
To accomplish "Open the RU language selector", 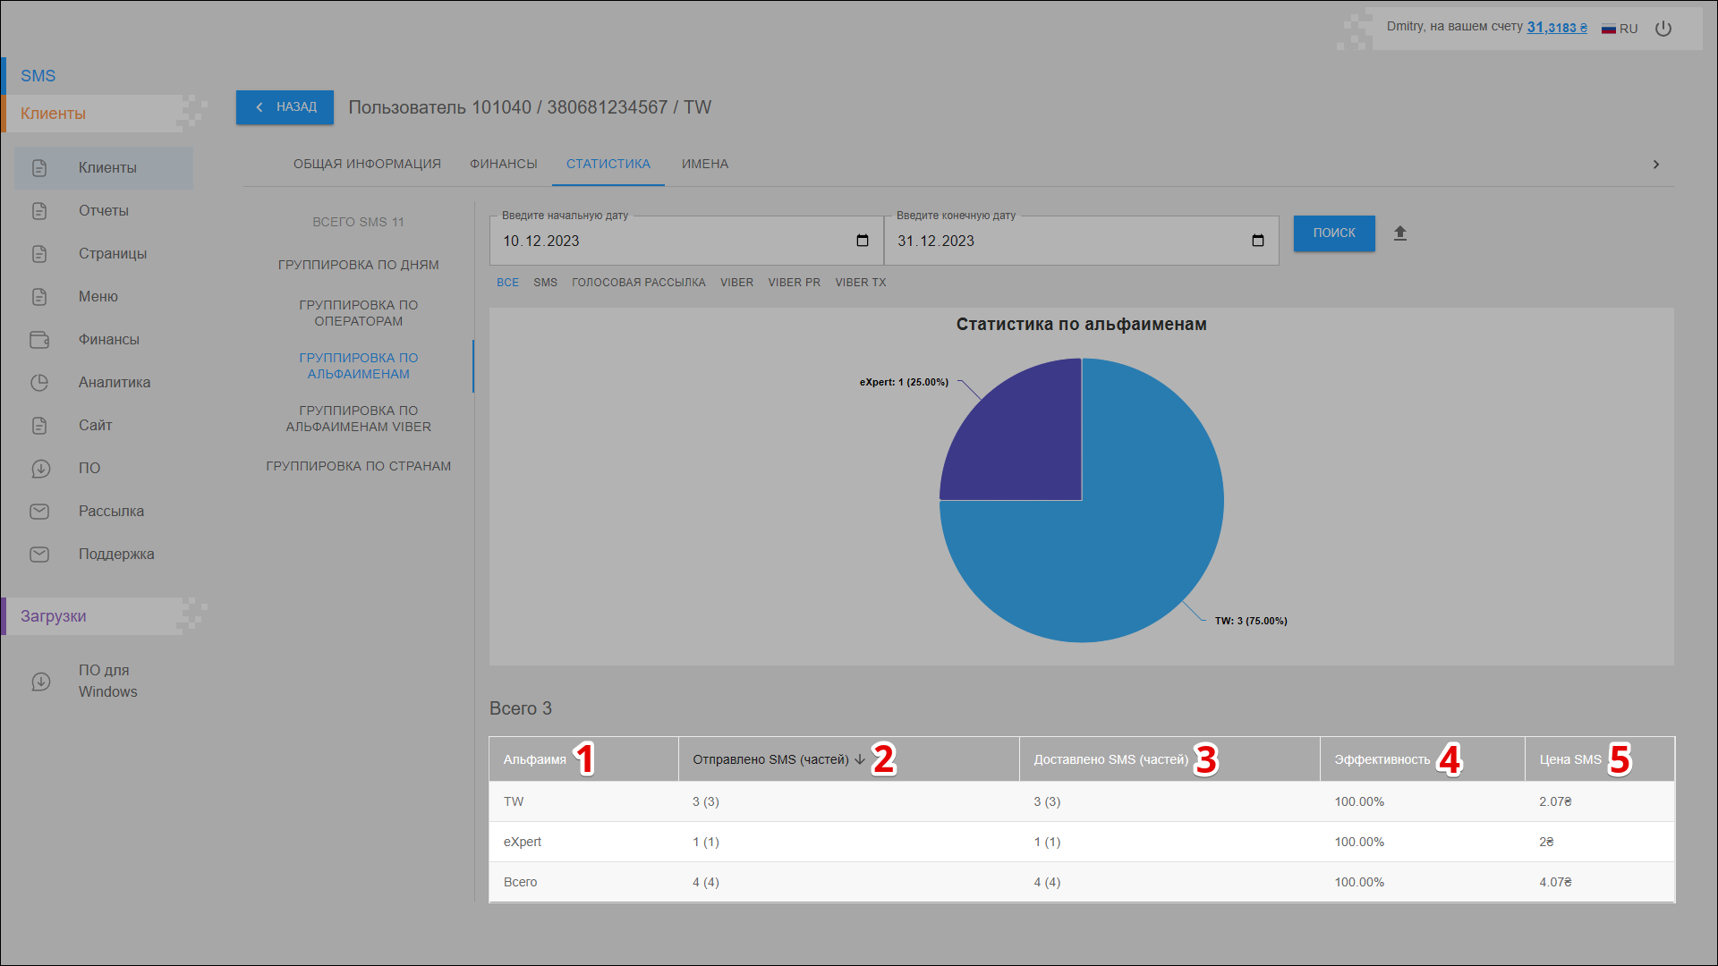I will (x=1620, y=29).
